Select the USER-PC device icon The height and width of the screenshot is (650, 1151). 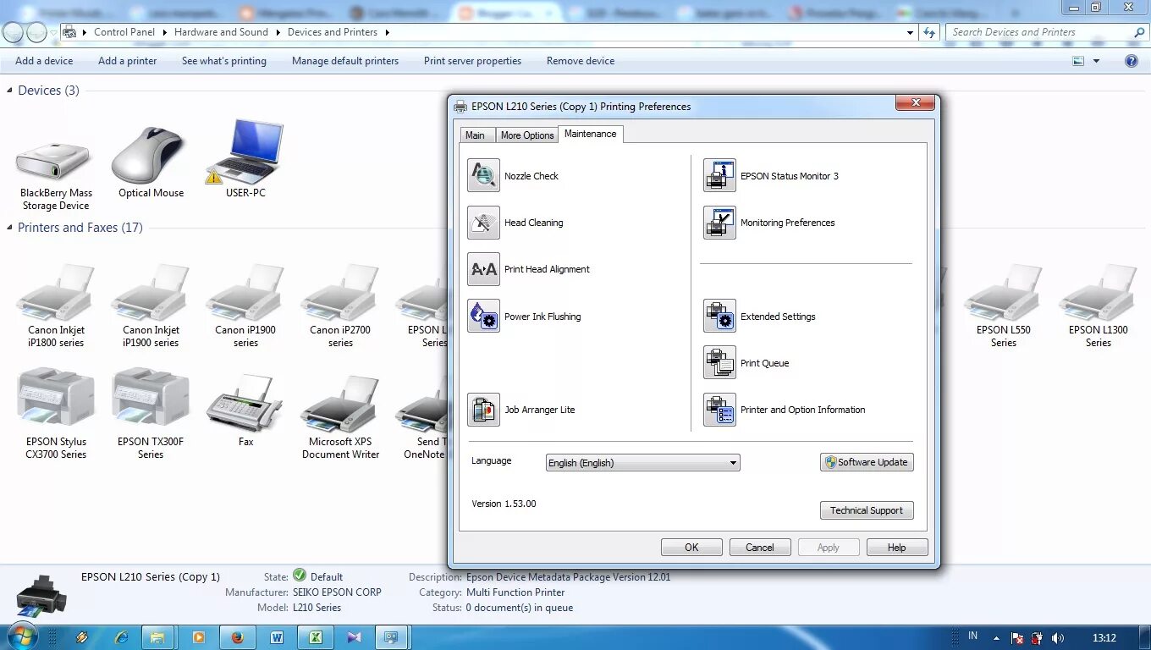[245, 159]
